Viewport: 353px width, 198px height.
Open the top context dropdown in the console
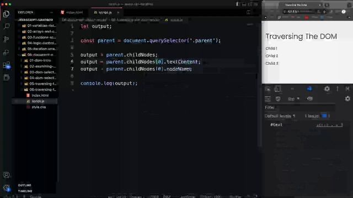click(x=293, y=99)
